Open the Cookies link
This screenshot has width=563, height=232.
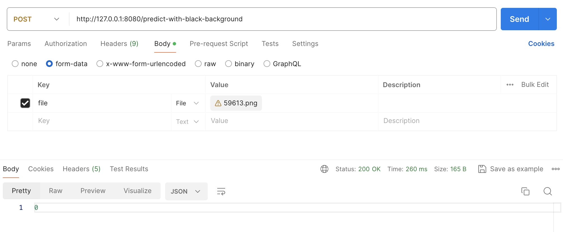click(x=541, y=44)
